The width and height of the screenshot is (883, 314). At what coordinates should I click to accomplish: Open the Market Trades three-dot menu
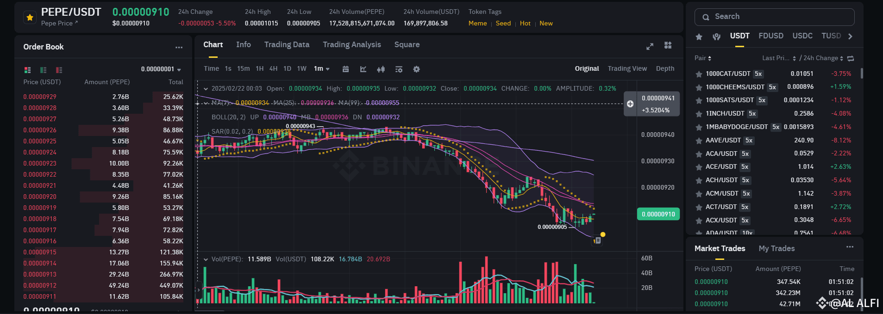point(850,247)
